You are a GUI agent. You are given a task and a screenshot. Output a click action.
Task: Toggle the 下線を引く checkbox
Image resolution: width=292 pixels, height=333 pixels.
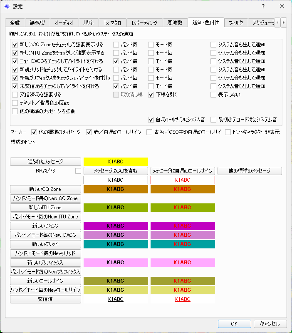[x=151, y=95]
